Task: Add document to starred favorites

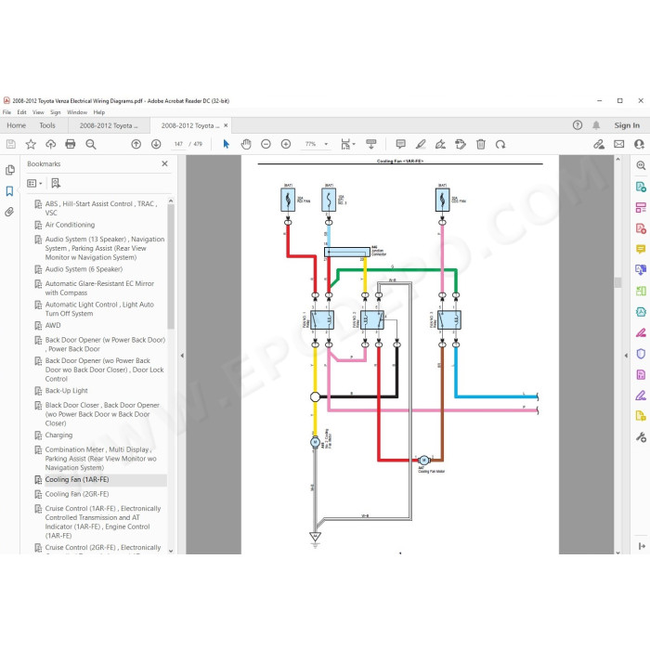Action: 31,144
